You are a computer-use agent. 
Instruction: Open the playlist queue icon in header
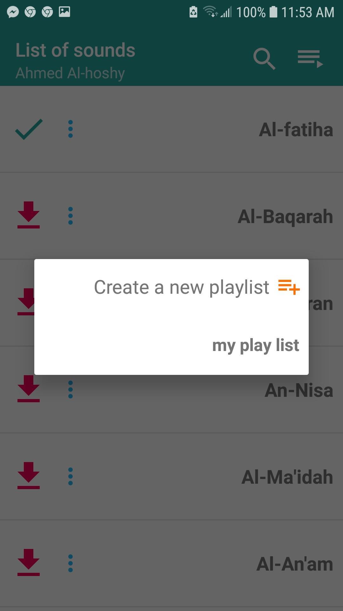pos(310,59)
